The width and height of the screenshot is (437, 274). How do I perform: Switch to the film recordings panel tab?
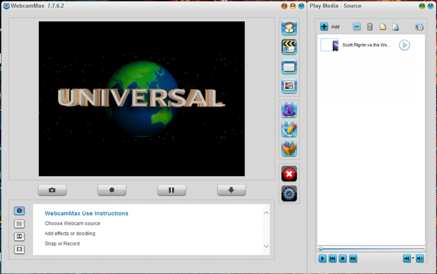(19, 249)
